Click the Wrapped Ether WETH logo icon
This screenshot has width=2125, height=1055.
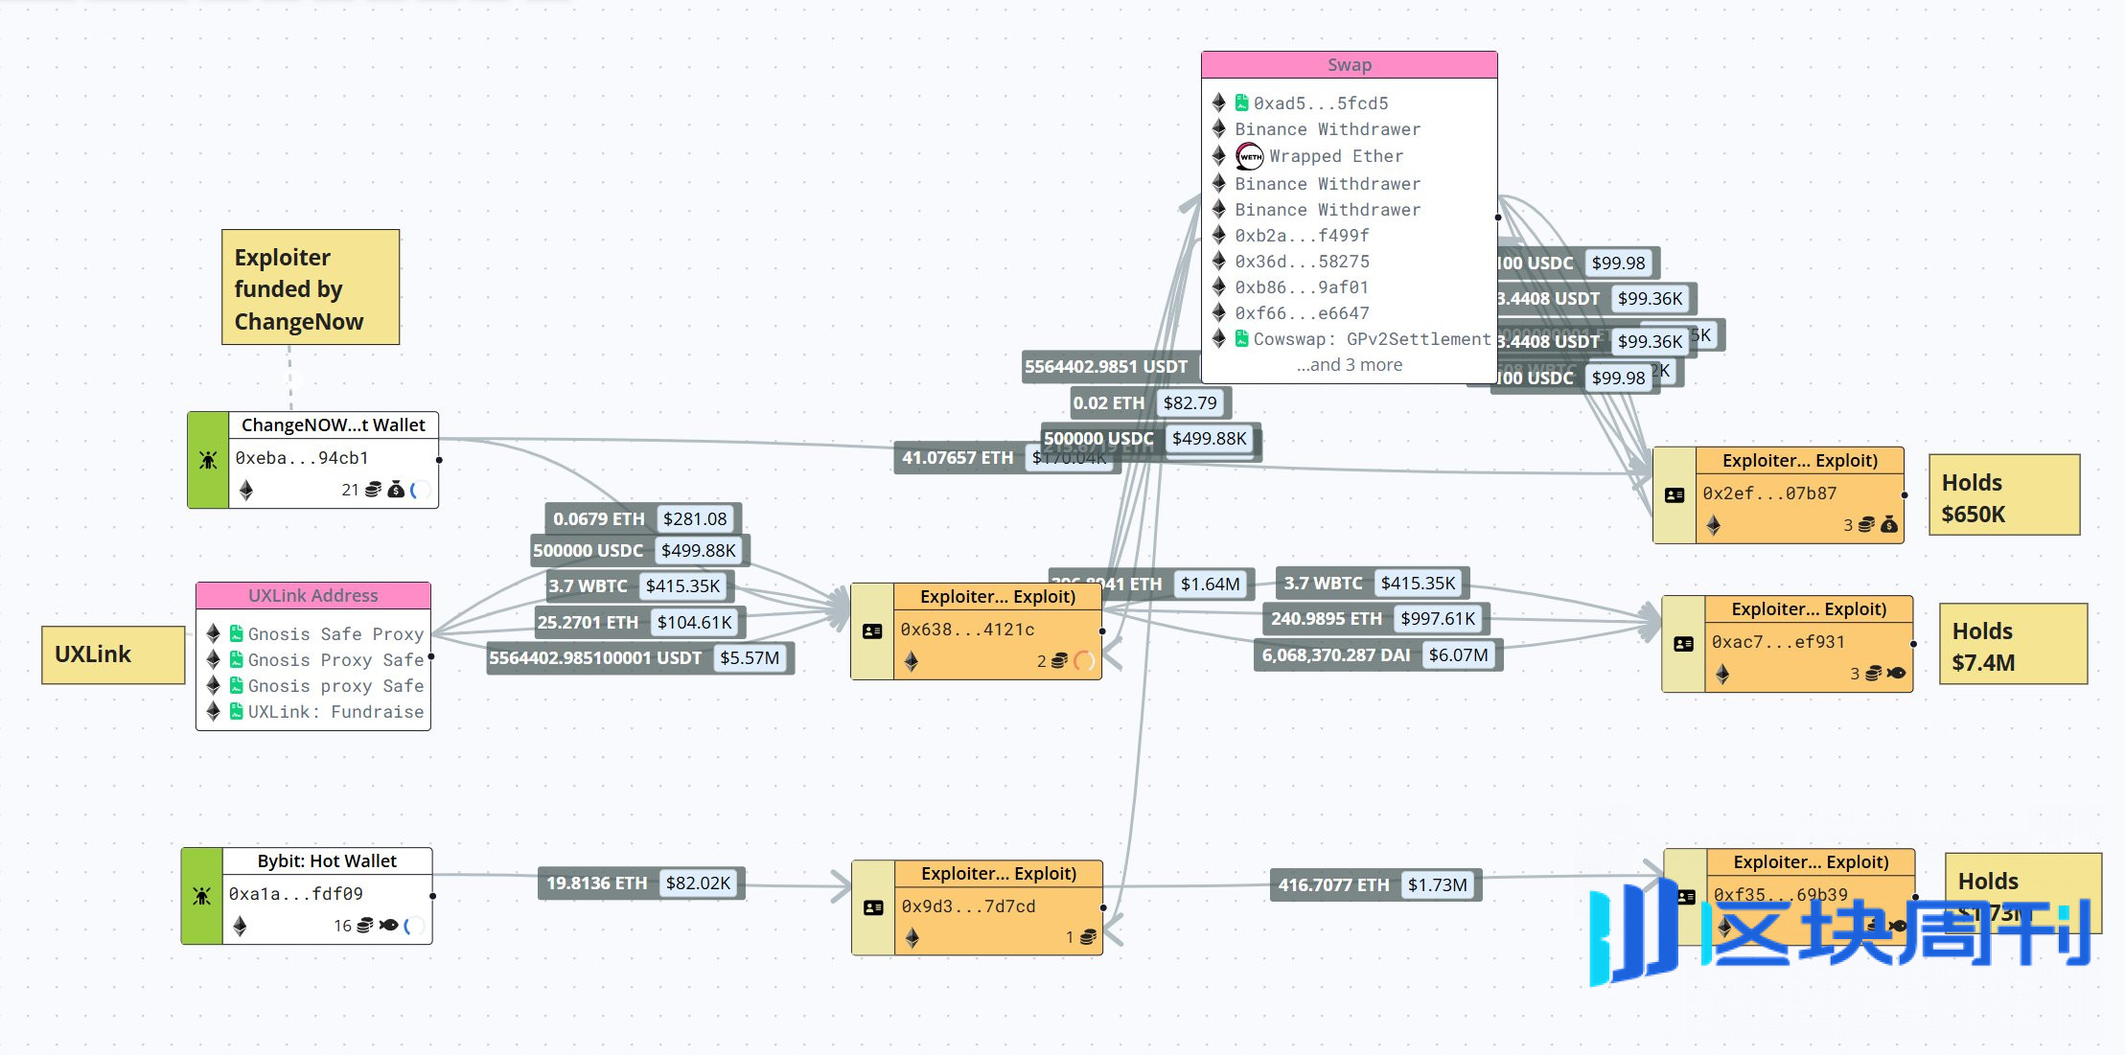click(1249, 156)
